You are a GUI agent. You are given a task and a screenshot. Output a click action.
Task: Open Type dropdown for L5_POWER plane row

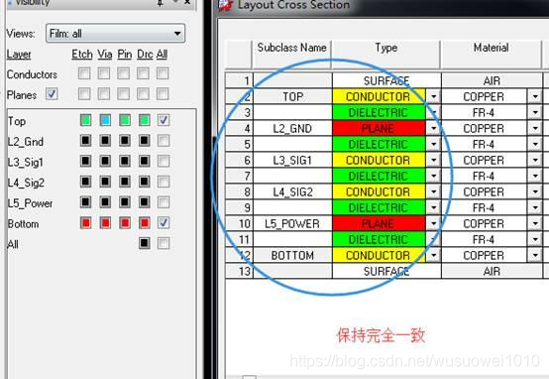click(433, 223)
